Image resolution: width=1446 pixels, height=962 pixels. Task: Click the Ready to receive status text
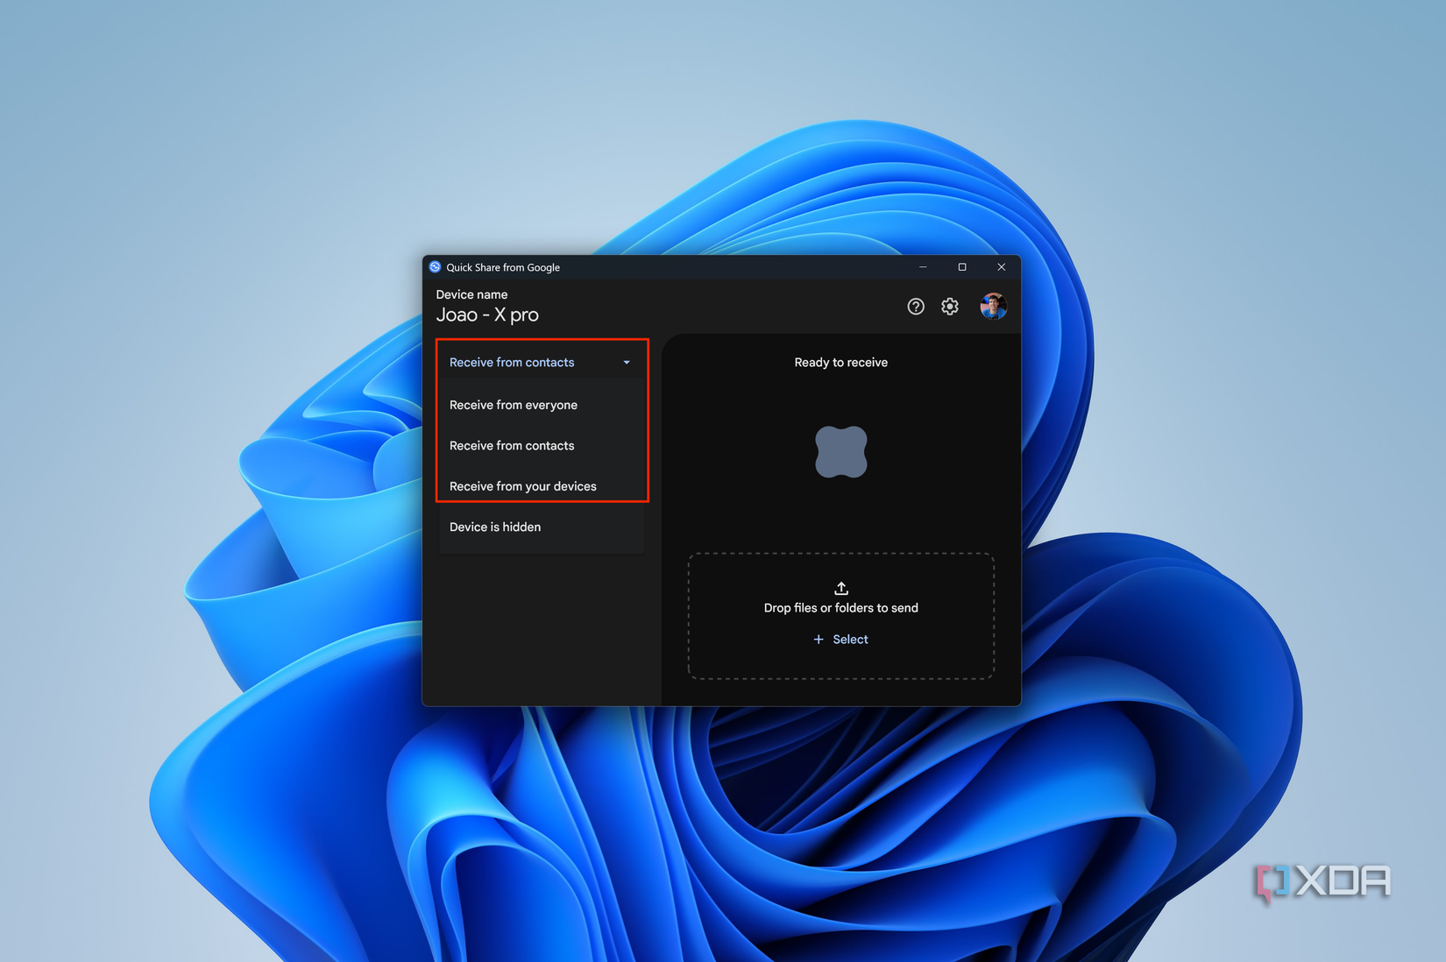coord(840,362)
